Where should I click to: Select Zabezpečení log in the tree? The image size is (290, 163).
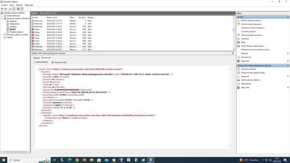pyautogui.click(x=14, y=24)
